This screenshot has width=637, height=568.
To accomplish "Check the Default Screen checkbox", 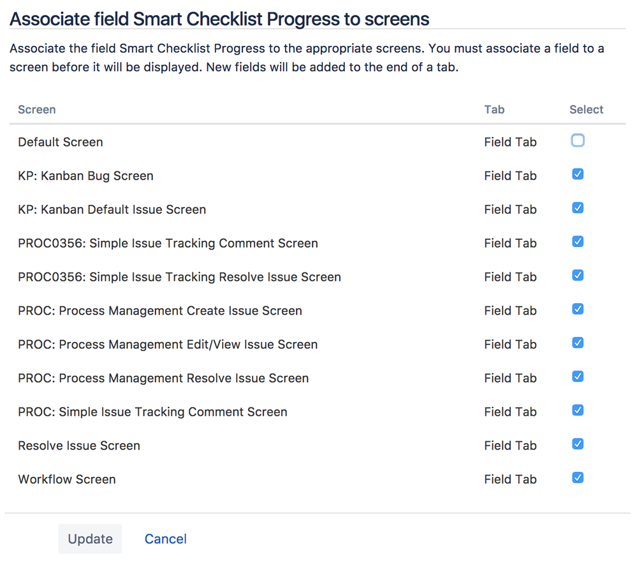I will [578, 141].
